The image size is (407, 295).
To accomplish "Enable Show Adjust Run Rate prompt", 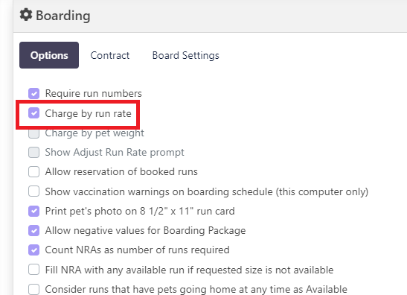I will 33,152.
